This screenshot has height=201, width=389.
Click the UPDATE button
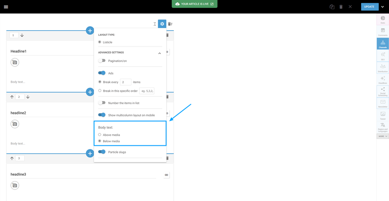click(x=369, y=7)
